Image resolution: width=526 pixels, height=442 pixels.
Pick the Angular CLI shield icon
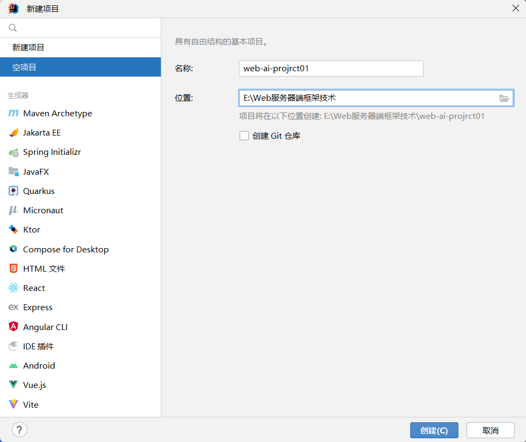click(13, 326)
